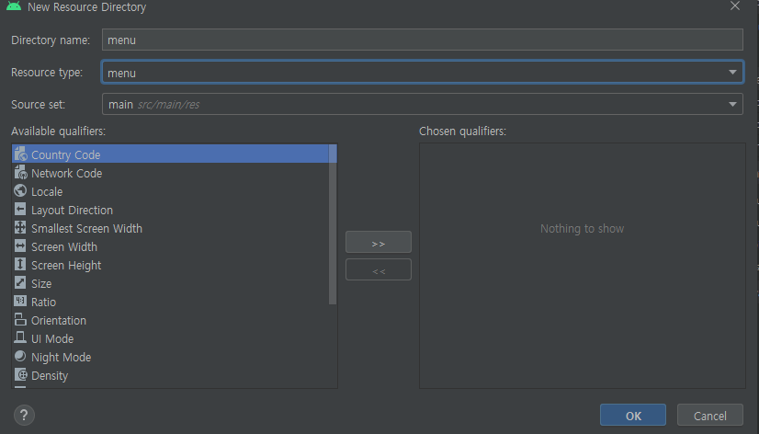Image resolution: width=759 pixels, height=434 pixels.
Task: Click the Network Code qualifier icon
Action: point(20,173)
